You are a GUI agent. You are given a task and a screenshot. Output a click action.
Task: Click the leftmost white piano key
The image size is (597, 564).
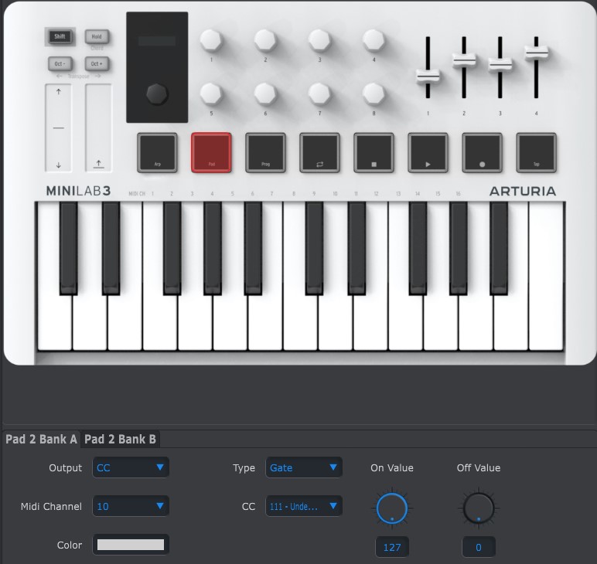[54, 322]
